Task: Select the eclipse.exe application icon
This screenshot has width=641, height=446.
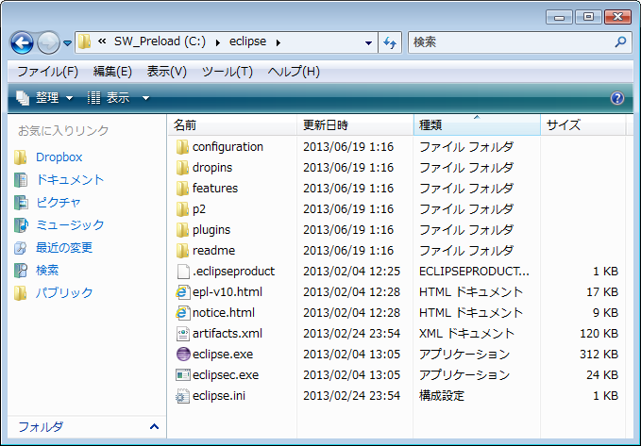Action: [x=183, y=355]
